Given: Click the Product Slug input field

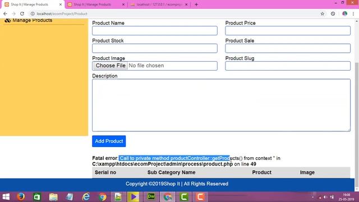Looking at the screenshot, I should 288,66.
